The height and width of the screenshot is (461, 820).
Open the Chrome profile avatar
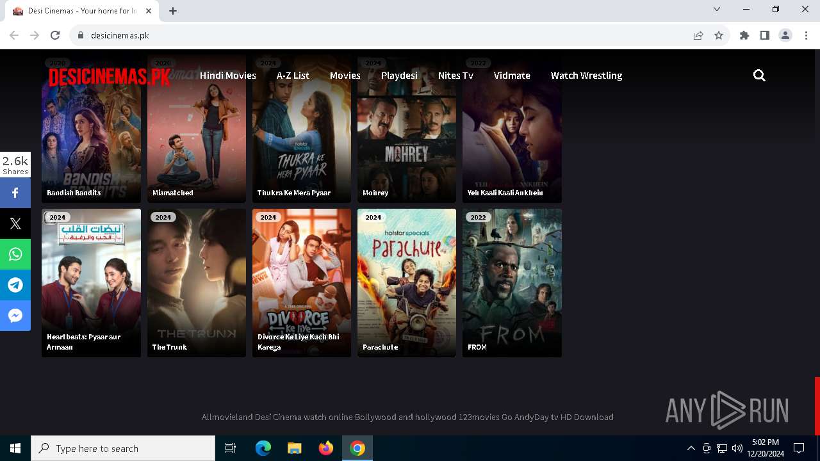pos(785,35)
